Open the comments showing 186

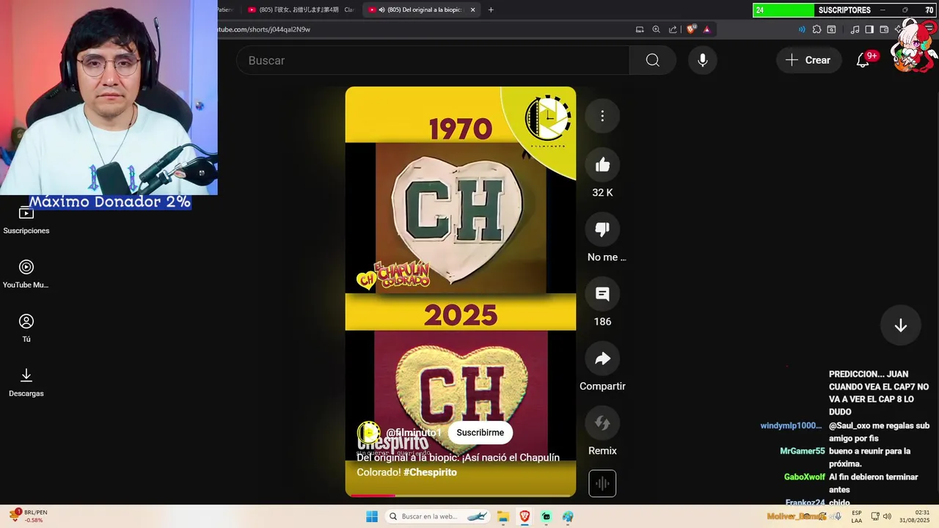pyautogui.click(x=602, y=294)
